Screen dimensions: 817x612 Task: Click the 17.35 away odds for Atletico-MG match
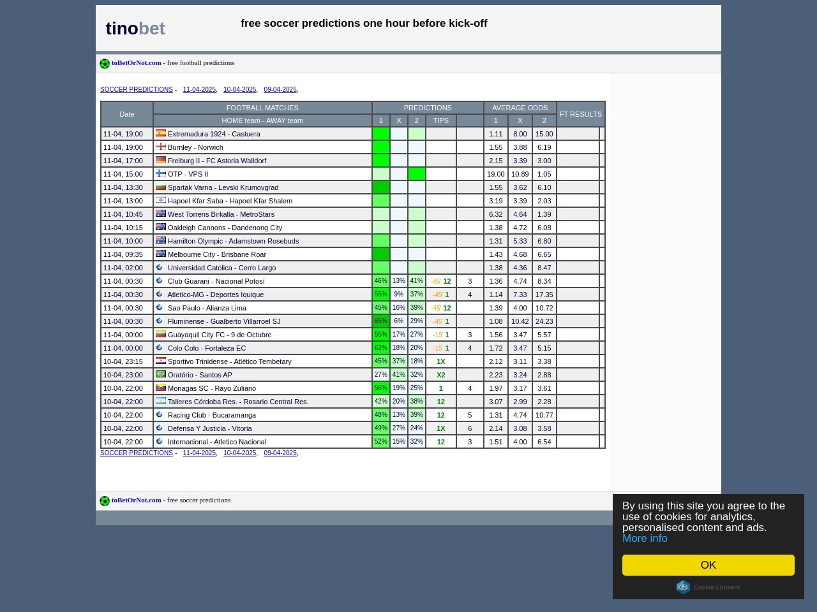pos(544,295)
